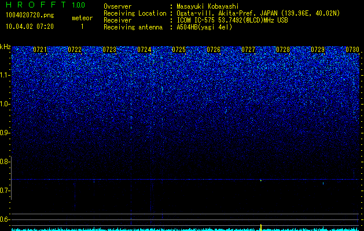Click the file name 1004020720.png
Screen dimensions: 364x231
[x=30, y=16]
